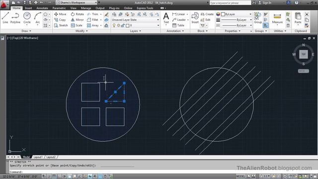This screenshot has height=179, width=318.
Task: Expand the Layers panel
Action: (136, 31)
